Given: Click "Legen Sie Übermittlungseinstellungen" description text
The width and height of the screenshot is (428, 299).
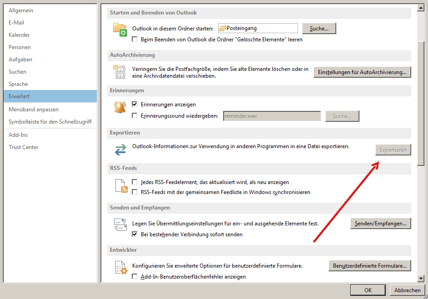Looking at the screenshot, I should 225,224.
